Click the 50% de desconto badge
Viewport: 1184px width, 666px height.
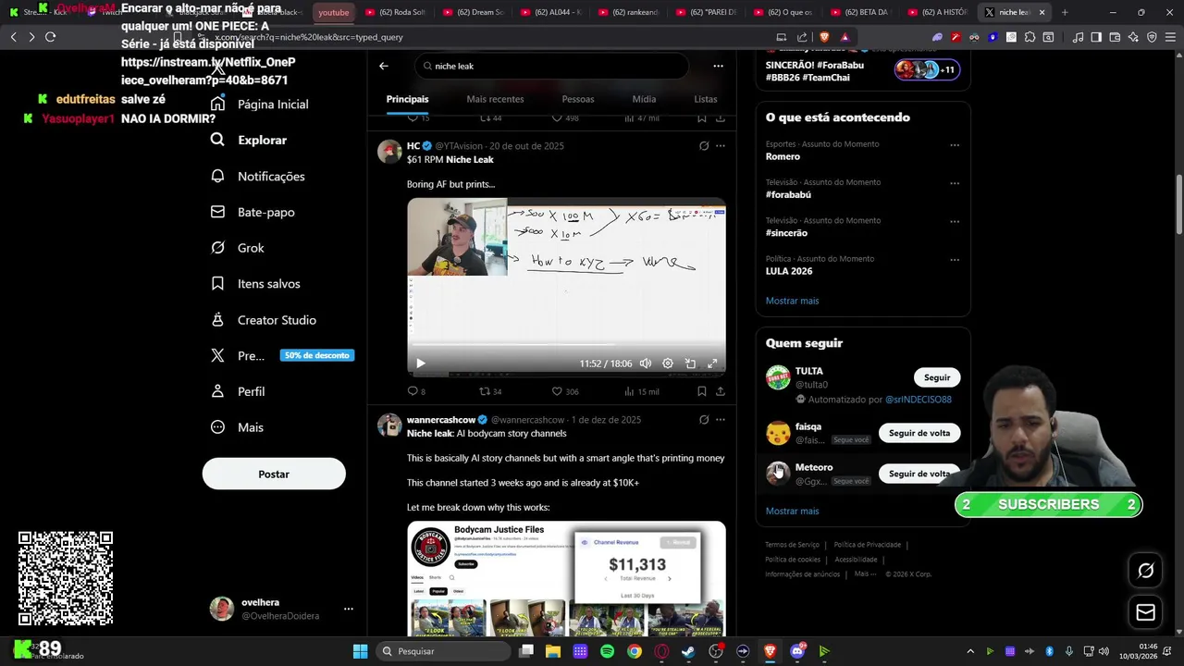coord(316,355)
